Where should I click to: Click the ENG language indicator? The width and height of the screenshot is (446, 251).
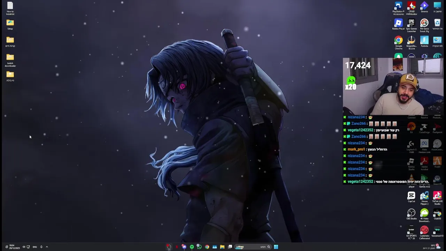coord(35,247)
